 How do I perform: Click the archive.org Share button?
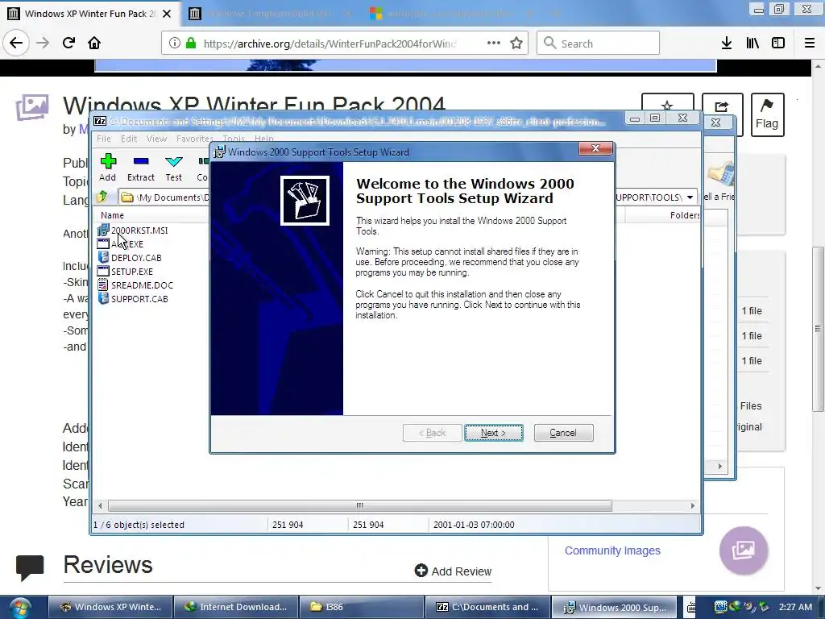[x=722, y=106]
